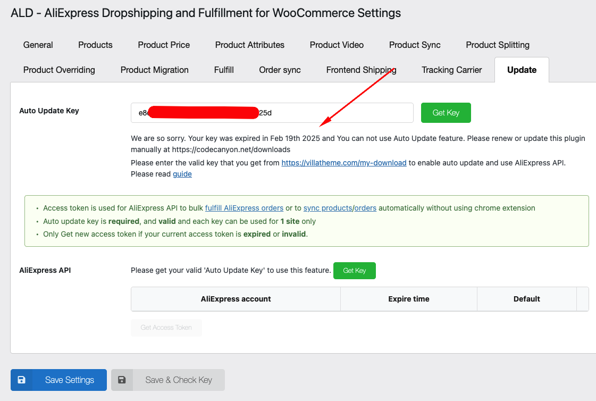Open the Product Overriding tab
This screenshot has height=401, width=596.
pos(59,70)
